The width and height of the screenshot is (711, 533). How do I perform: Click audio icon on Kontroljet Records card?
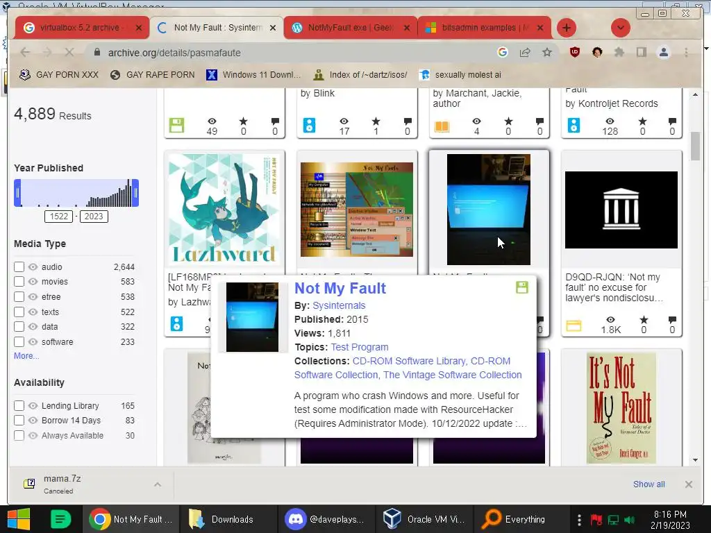pyautogui.click(x=574, y=125)
